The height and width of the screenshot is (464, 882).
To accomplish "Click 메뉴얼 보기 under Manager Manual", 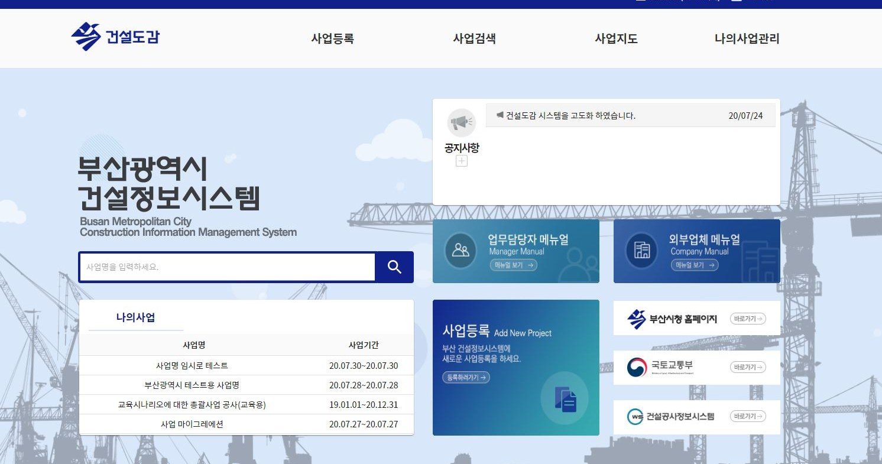I will [x=513, y=265].
